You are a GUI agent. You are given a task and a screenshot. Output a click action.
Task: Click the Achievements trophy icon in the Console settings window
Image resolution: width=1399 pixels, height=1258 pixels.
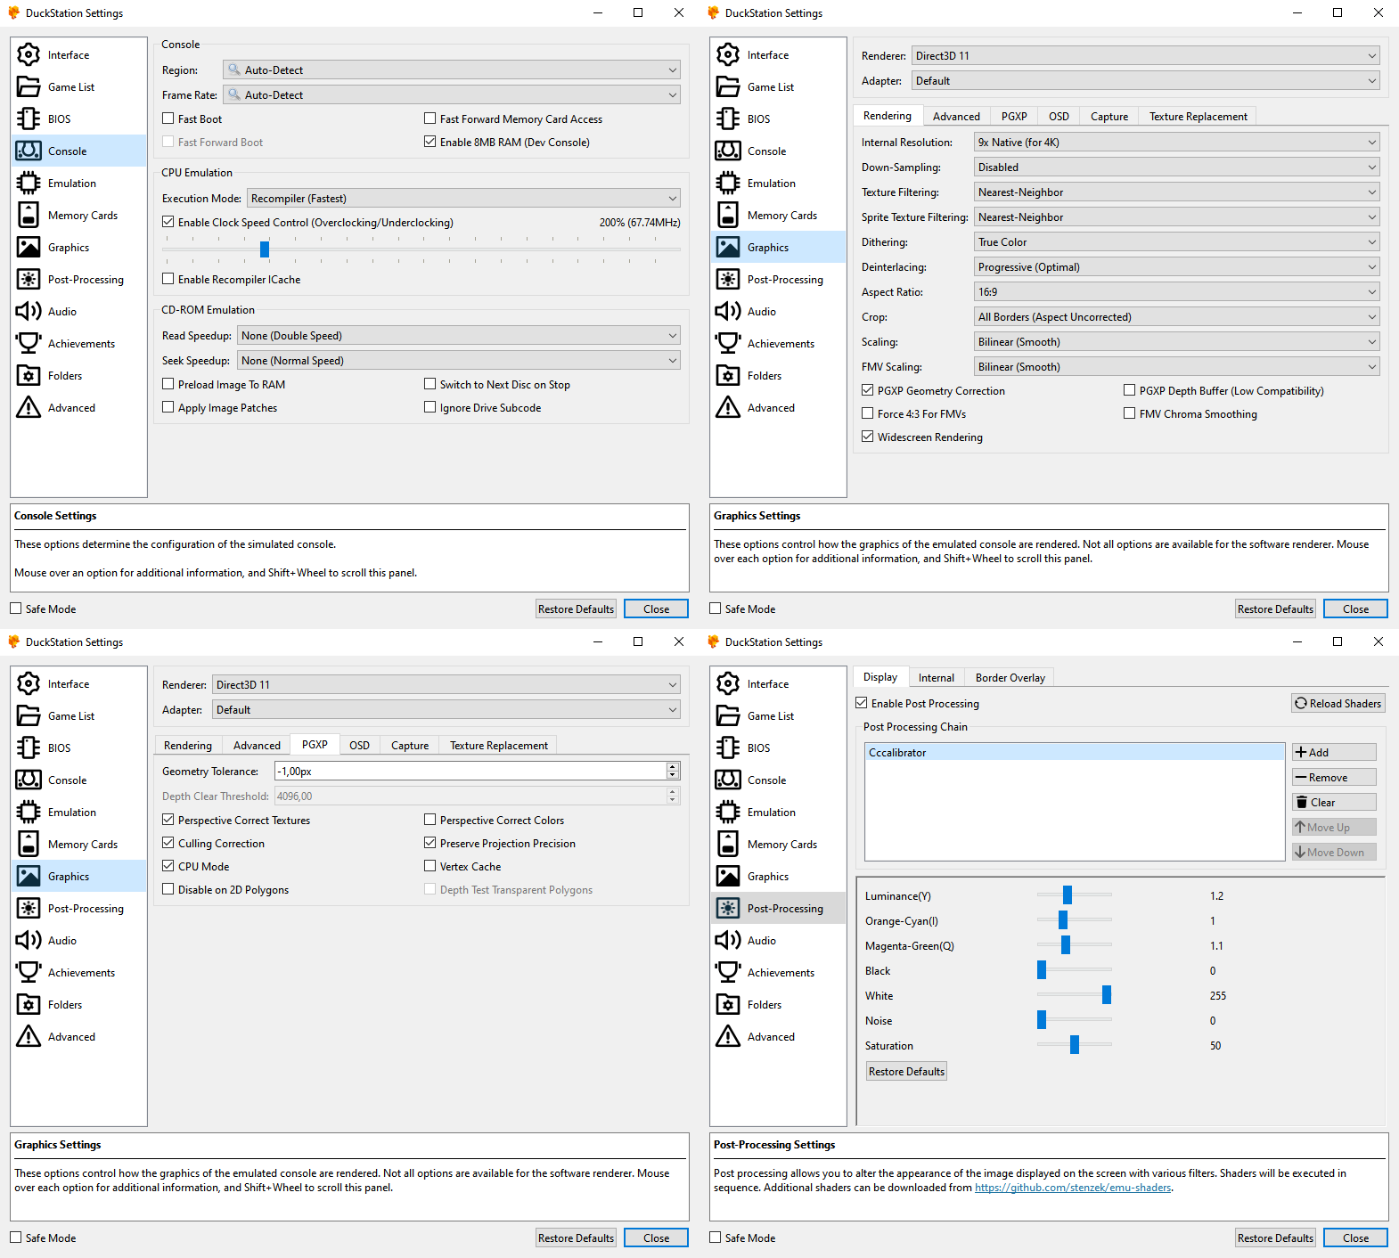29,344
